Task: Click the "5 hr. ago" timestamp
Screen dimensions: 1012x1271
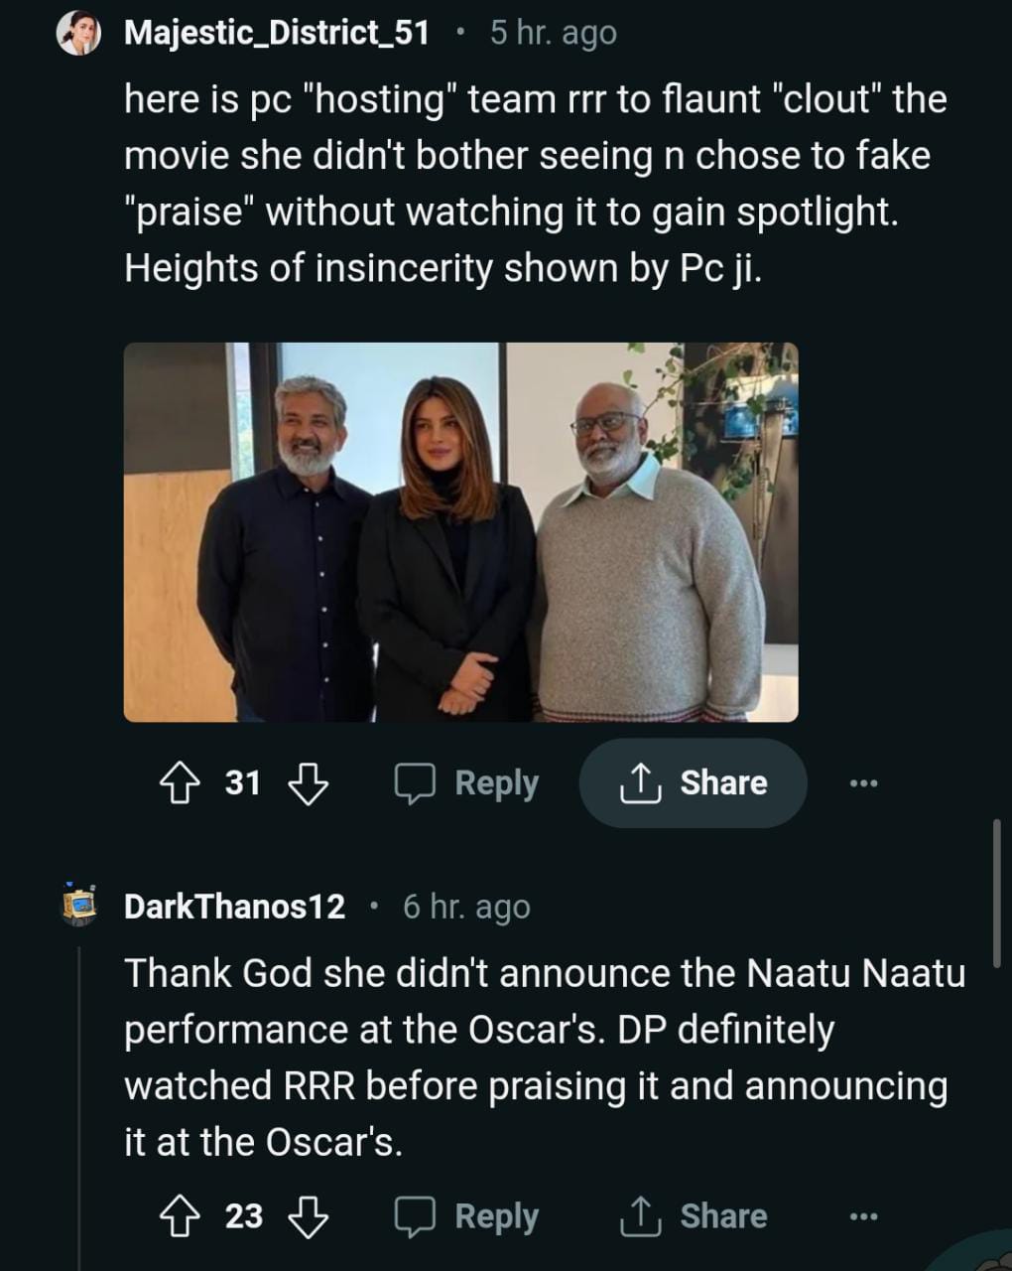Action: coord(554,33)
